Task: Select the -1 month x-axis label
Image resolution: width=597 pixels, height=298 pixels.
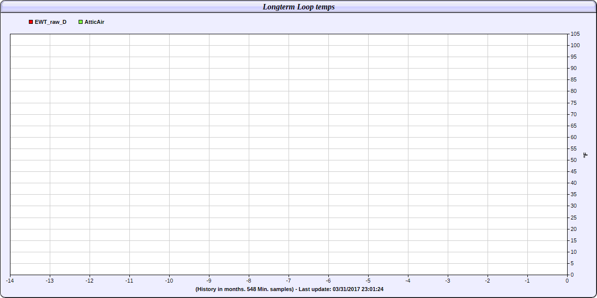Action: click(x=527, y=281)
